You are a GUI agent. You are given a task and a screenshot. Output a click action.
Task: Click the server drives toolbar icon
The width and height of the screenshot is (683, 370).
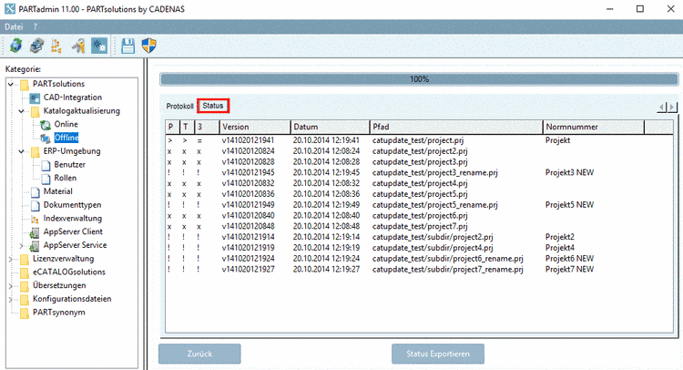coord(36,46)
